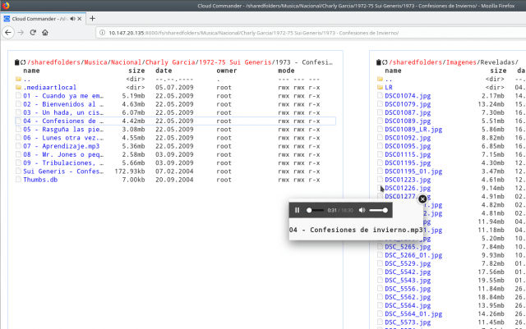526x329 pixels.
Task: Open the .mediaartlocal folder
Action: (x=49, y=87)
